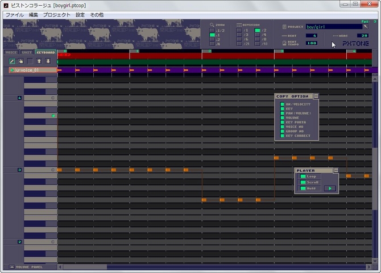
Task: Click the project name field boy/girl
Action: [x=333, y=26]
